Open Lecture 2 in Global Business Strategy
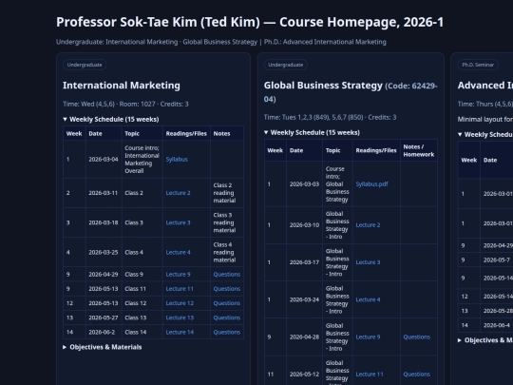 [x=368, y=225]
